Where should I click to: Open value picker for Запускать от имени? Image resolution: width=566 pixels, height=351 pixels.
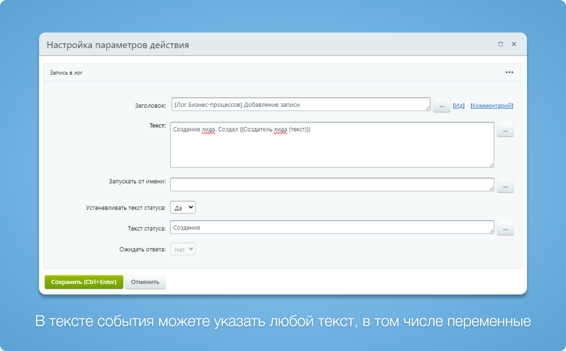coord(505,186)
